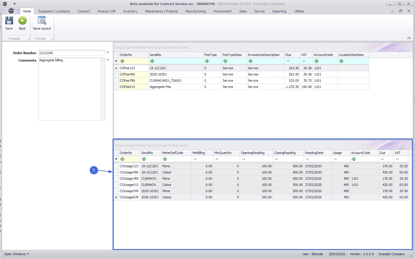
Task: Click the Due column equals filter icon in the upper grid
Action: point(288,61)
